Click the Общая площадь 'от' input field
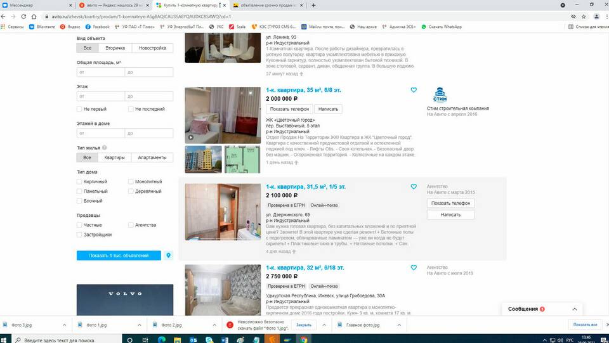The width and height of the screenshot is (609, 343). (x=100, y=72)
